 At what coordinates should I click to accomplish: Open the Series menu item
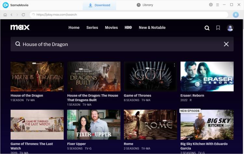pyautogui.click(x=92, y=28)
